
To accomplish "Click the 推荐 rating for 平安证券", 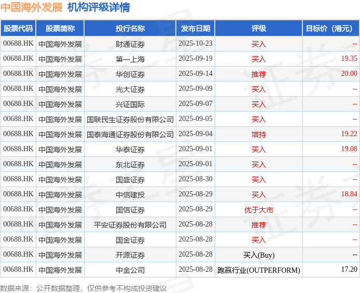I will pyautogui.click(x=259, y=225).
